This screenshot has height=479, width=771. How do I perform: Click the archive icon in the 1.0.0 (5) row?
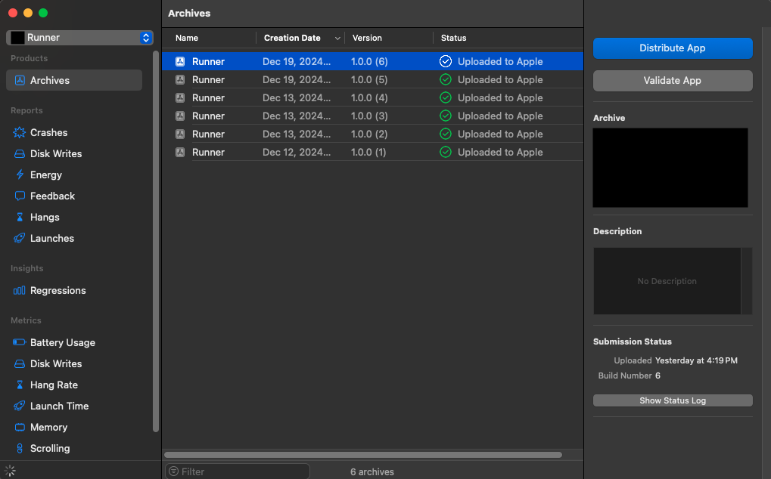(181, 79)
